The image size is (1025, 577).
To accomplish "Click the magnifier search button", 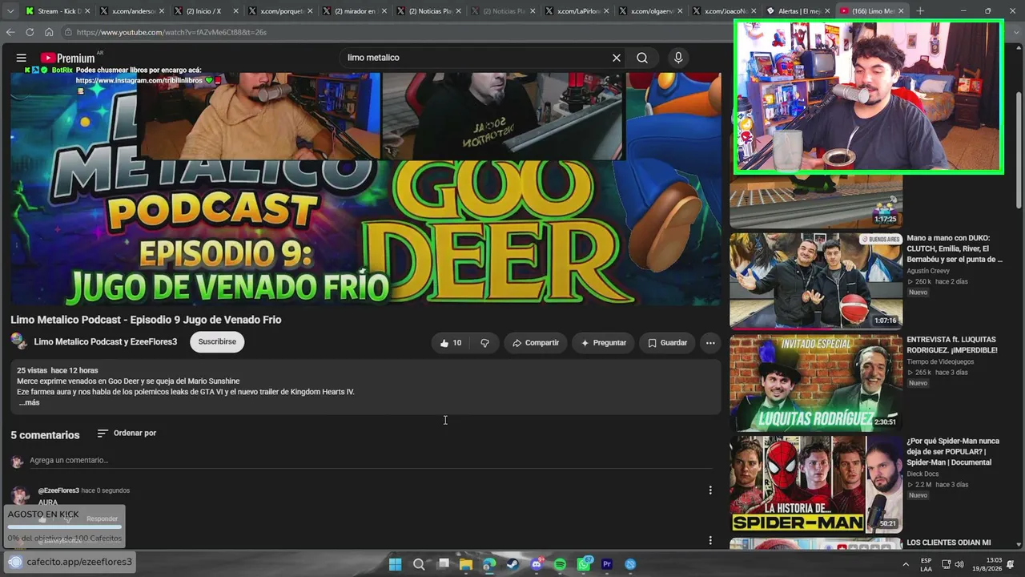I will 642,58.
